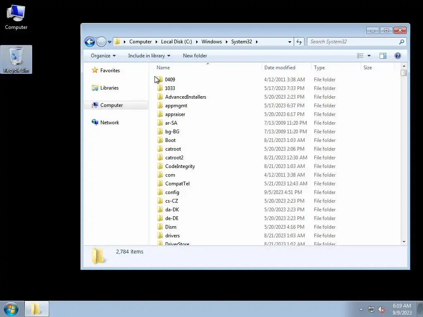Select the catroot2 folder icon

tap(160, 157)
